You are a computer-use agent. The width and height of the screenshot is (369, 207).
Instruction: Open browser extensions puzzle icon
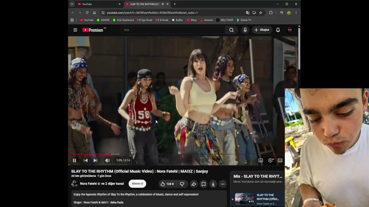coord(271,13)
